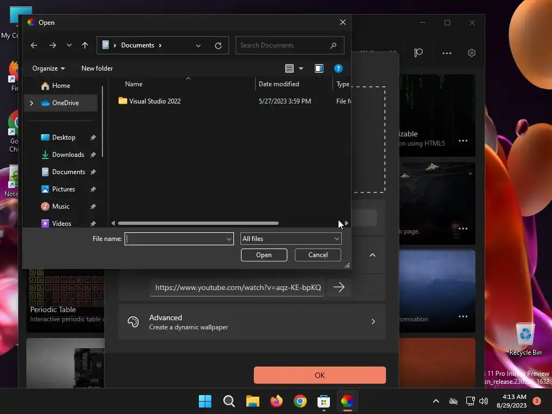552x414 pixels.
Task: Unpin the Desktop pin icon
Action: click(x=93, y=137)
